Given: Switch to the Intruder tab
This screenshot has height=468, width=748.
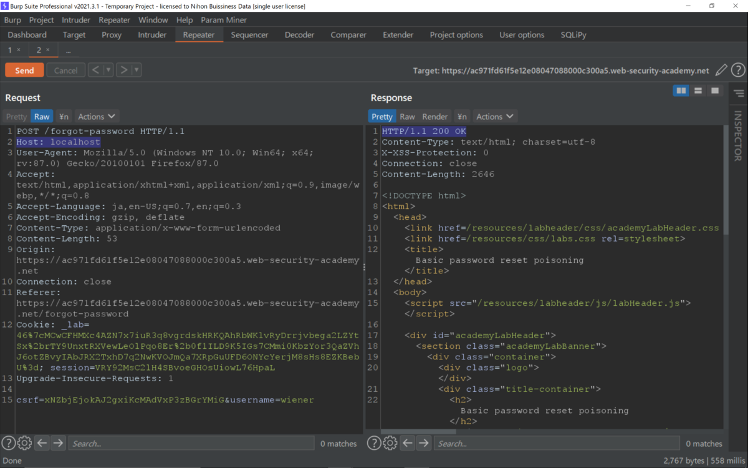Looking at the screenshot, I should (x=152, y=35).
